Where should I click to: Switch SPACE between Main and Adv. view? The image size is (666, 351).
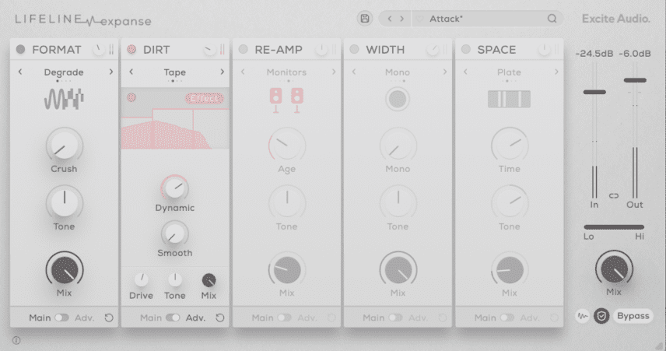click(x=507, y=318)
